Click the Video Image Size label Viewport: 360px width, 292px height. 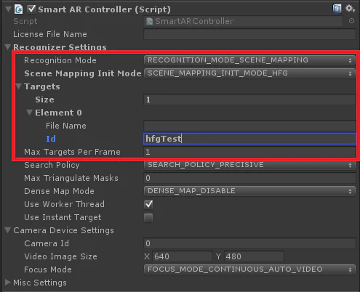pos(60,256)
